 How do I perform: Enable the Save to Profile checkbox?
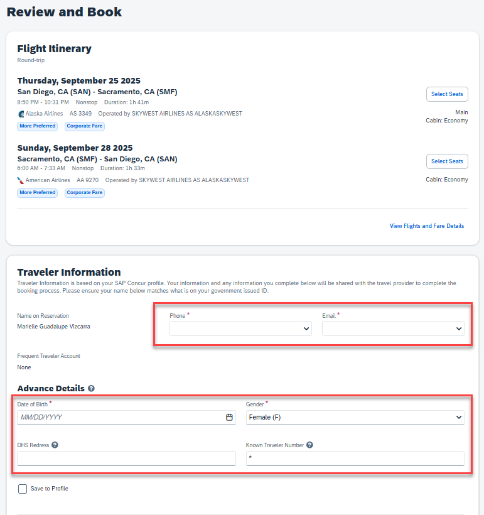click(x=23, y=489)
